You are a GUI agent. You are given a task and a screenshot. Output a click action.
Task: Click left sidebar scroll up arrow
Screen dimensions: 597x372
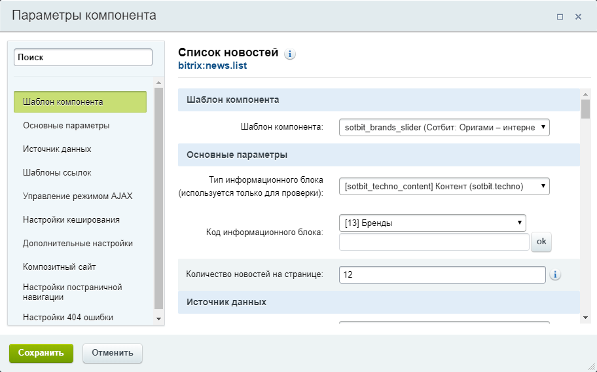pyautogui.click(x=159, y=83)
